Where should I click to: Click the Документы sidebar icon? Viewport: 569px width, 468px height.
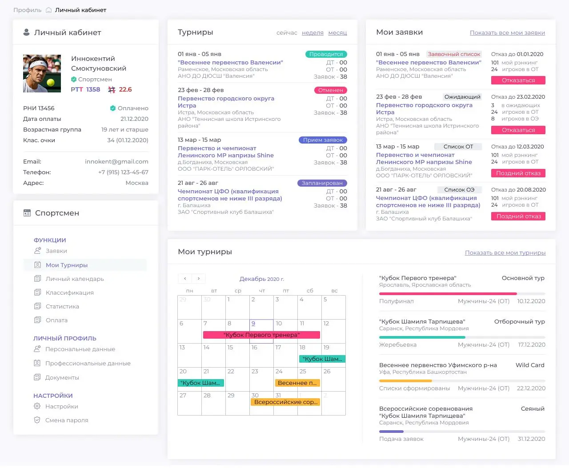coord(37,377)
